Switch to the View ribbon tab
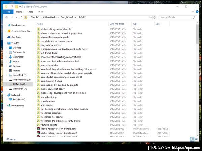The height and width of the screenshot is (151, 202). [41, 12]
